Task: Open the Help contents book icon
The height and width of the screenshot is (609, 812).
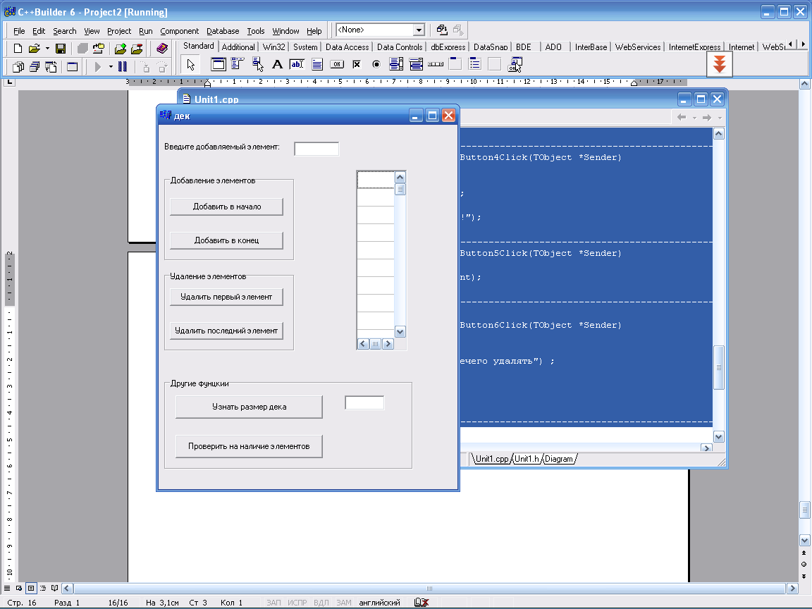Action: tap(162, 49)
